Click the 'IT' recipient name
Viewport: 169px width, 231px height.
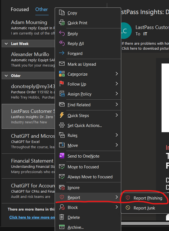pyautogui.click(x=145, y=34)
